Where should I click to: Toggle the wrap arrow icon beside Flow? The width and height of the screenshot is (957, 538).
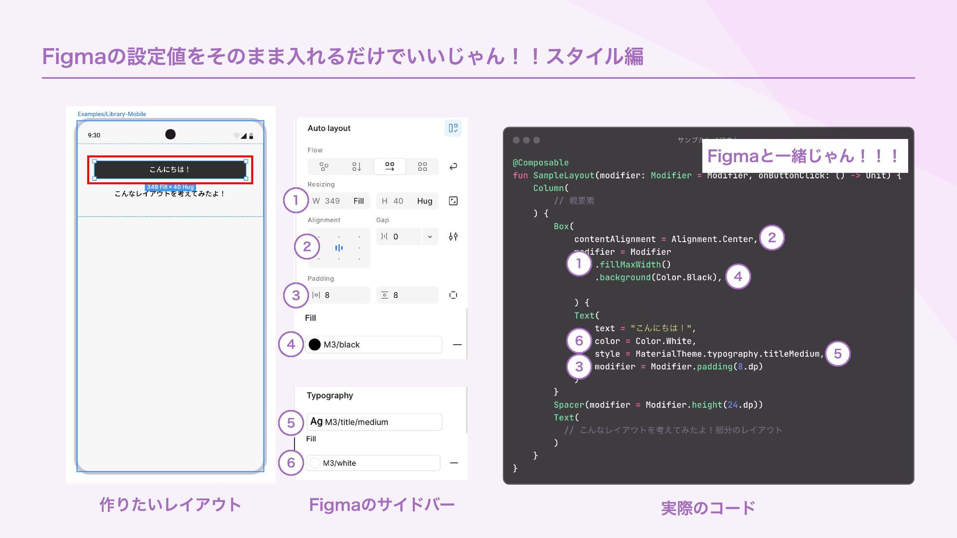453,166
